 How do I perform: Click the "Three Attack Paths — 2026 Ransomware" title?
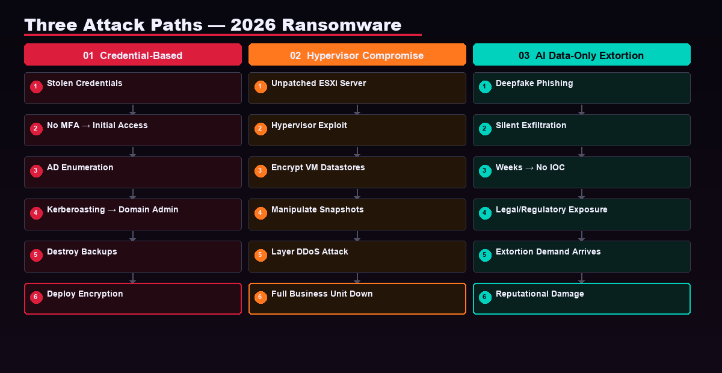pos(213,25)
